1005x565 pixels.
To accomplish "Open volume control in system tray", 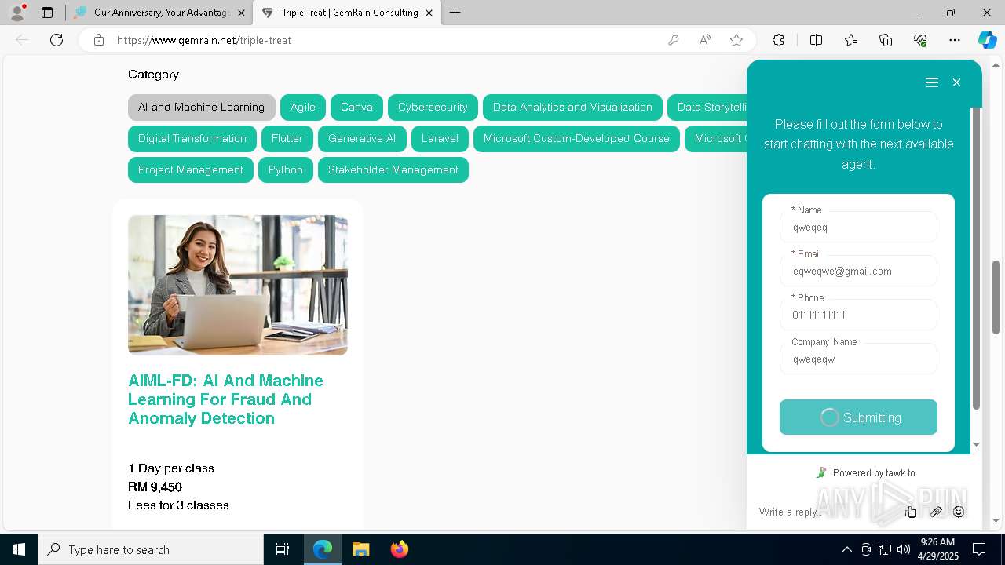I will pos(904,549).
